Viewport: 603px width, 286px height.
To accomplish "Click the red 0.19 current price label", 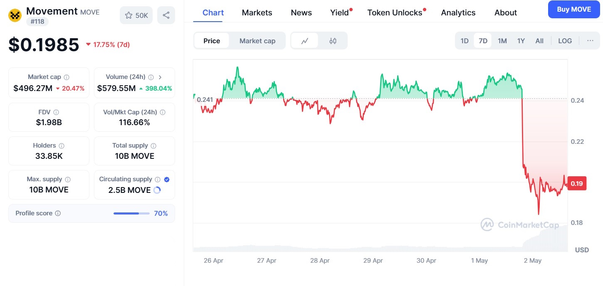I will click(577, 183).
